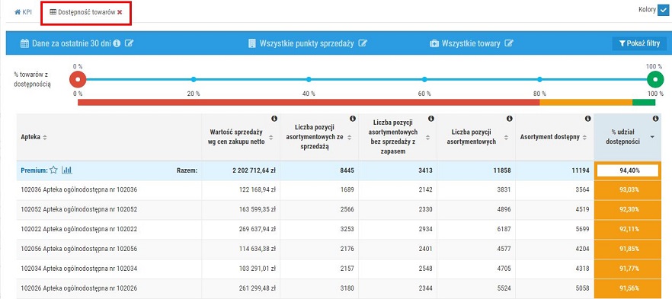Close the 'Dostępność towarów' tab
The image size is (672, 299).
tap(120, 12)
